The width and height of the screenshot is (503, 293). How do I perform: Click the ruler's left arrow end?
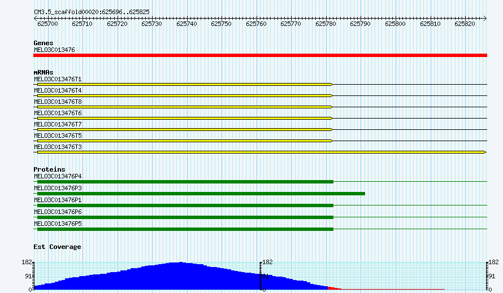pyautogui.click(x=35, y=18)
